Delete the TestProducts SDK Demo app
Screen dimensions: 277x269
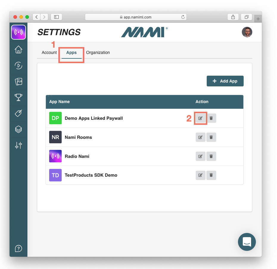(211, 175)
